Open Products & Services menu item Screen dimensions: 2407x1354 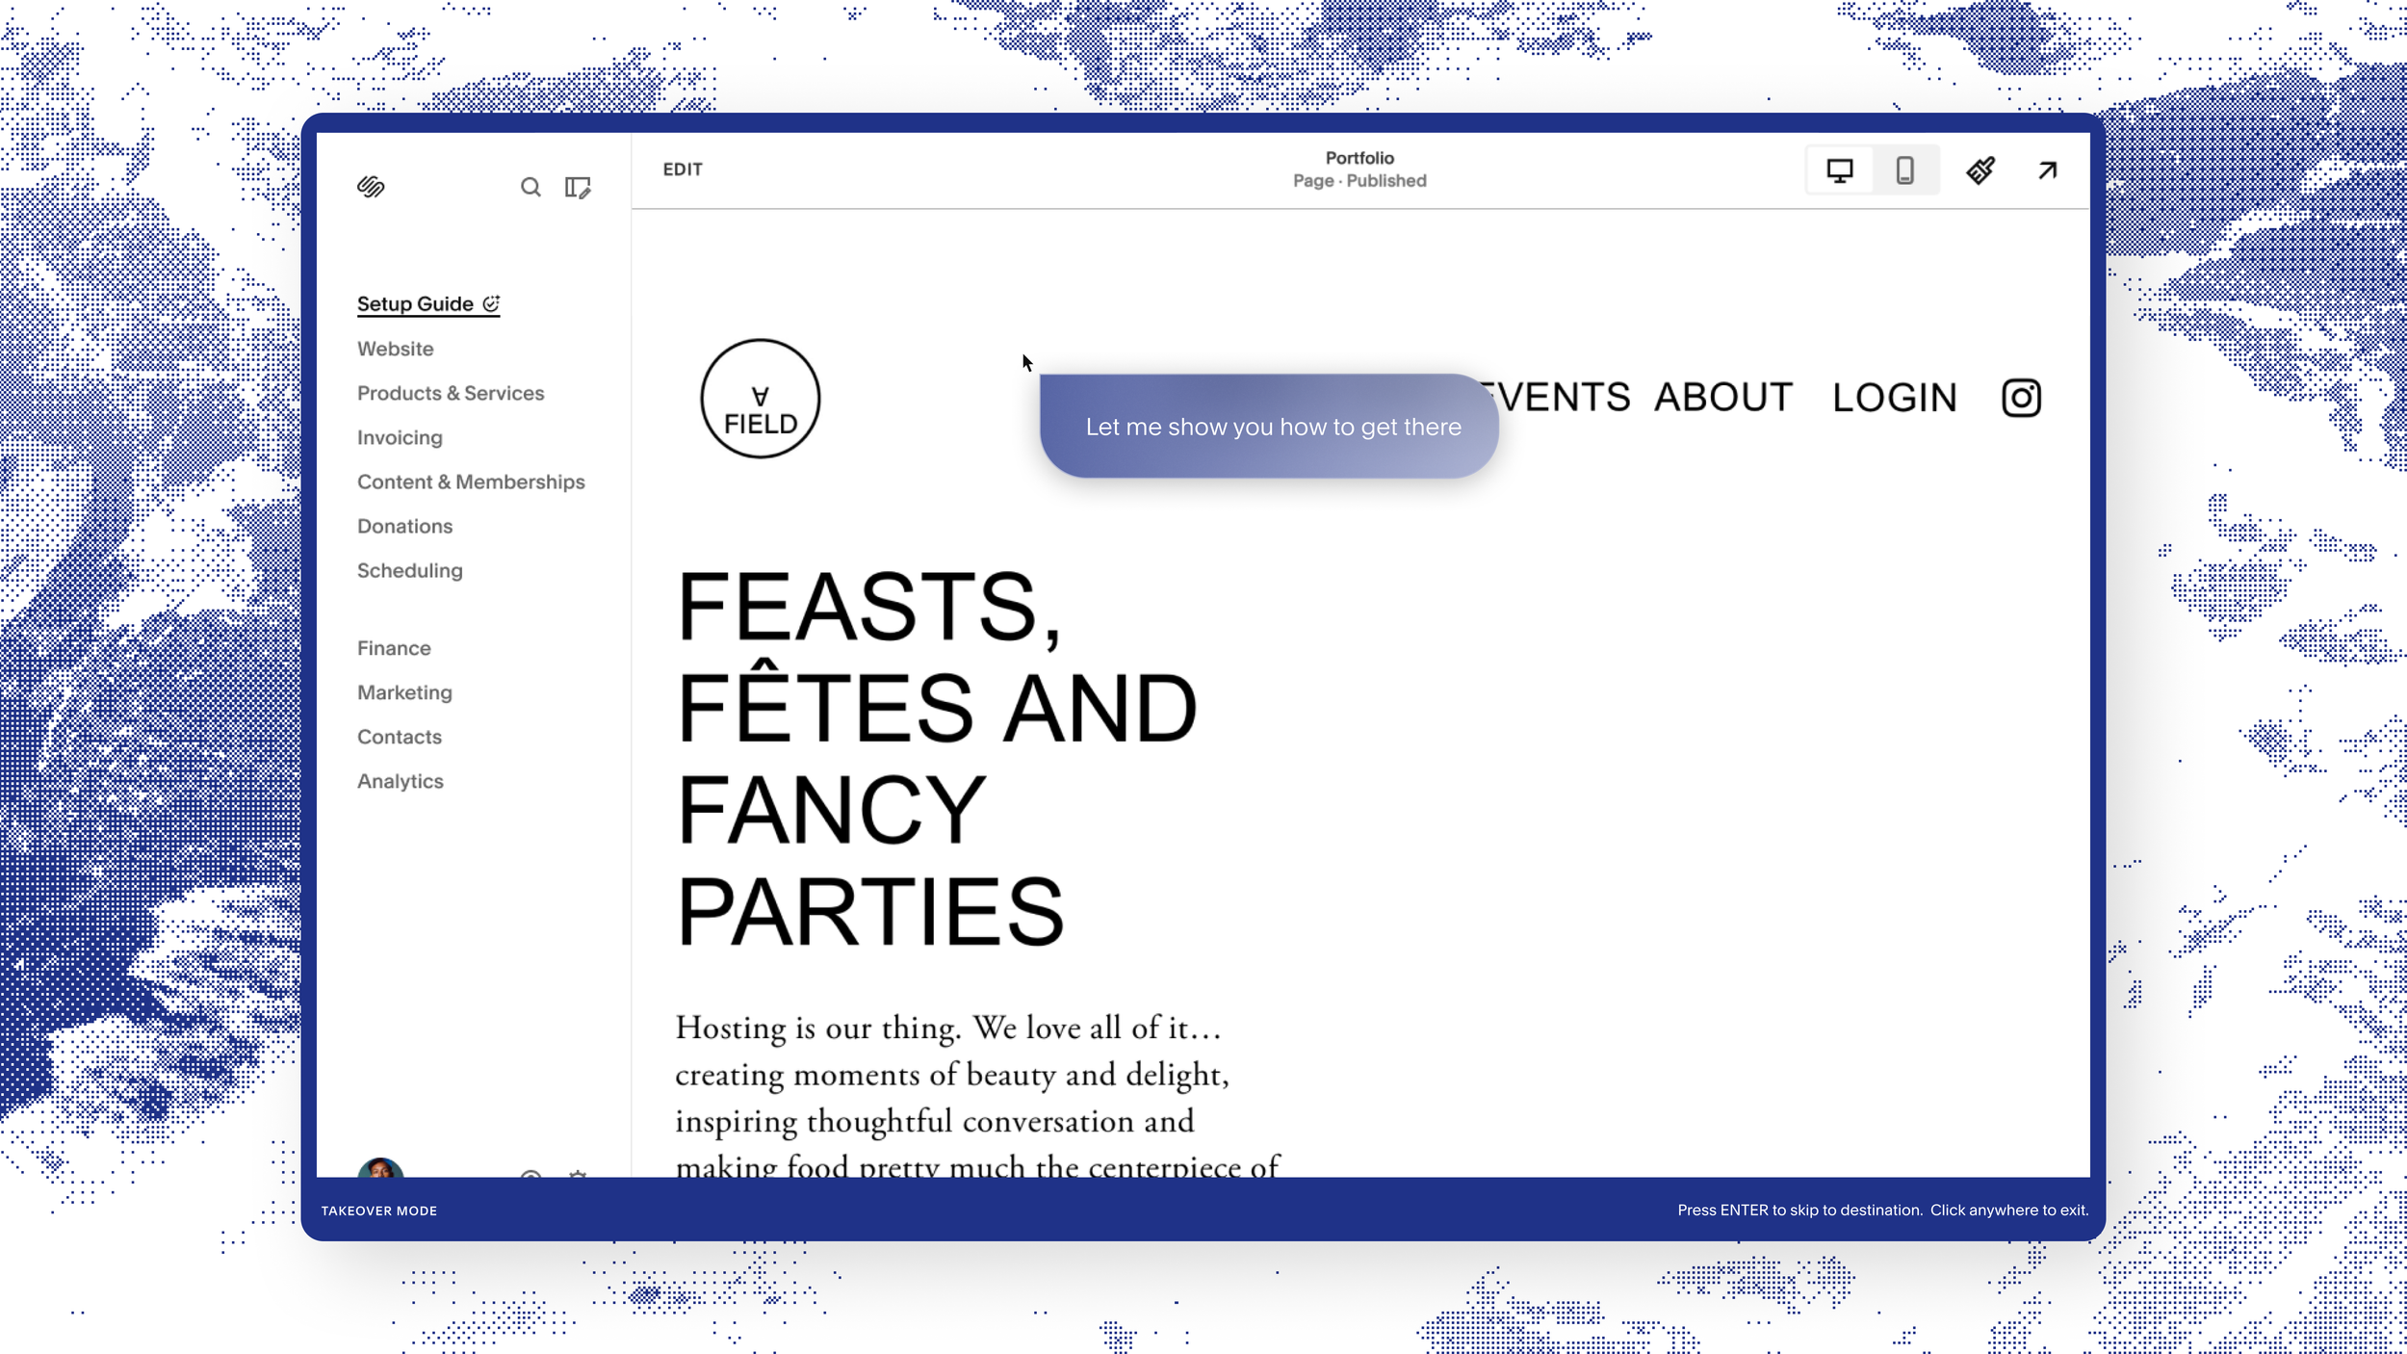click(451, 393)
